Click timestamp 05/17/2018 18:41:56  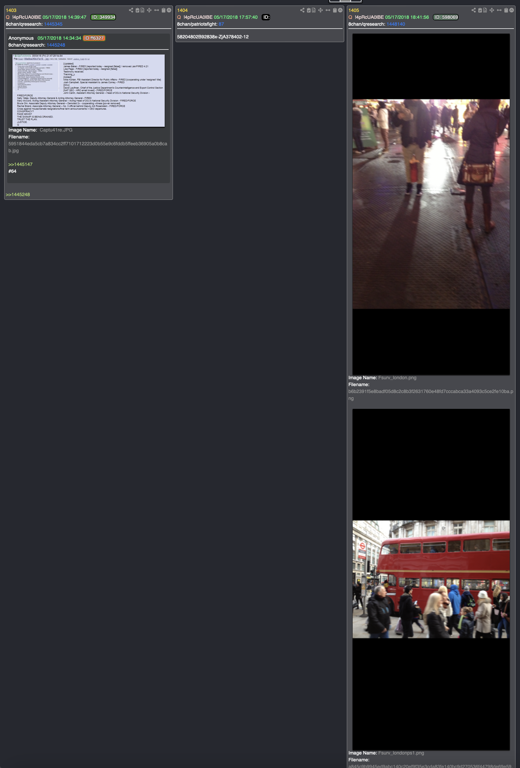pos(407,17)
